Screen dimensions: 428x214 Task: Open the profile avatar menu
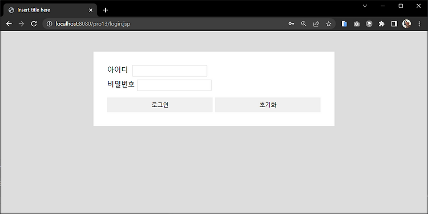click(x=406, y=24)
